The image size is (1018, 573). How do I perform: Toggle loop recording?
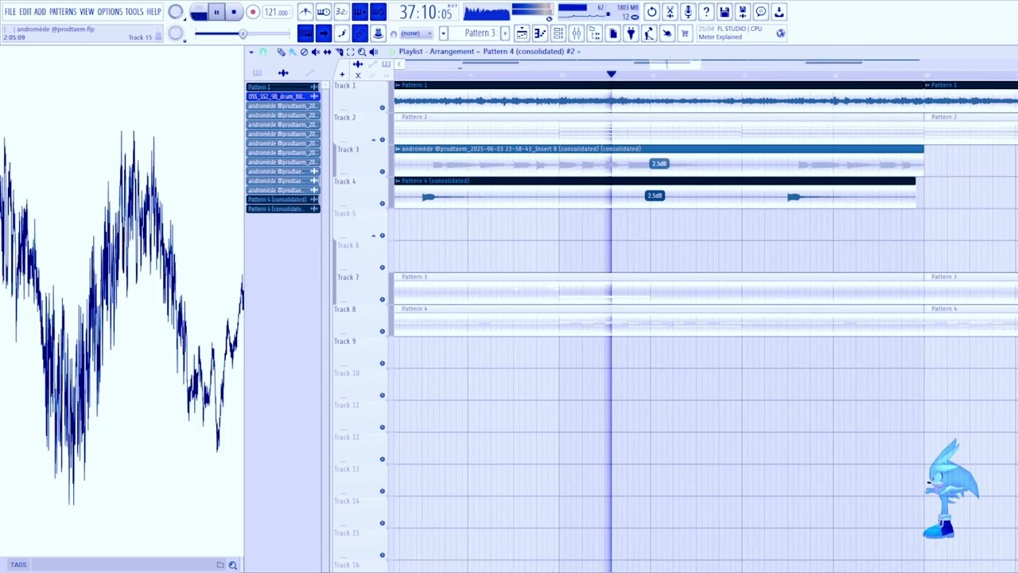coord(378,11)
